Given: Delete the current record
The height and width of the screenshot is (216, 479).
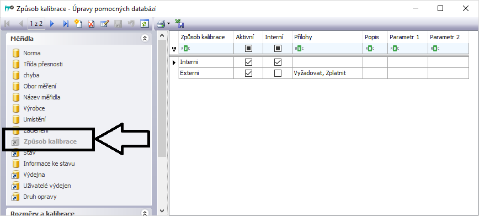Looking at the screenshot, I should [92, 24].
